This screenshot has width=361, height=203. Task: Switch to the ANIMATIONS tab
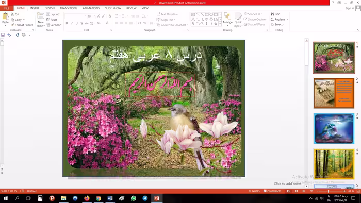pyautogui.click(x=91, y=8)
